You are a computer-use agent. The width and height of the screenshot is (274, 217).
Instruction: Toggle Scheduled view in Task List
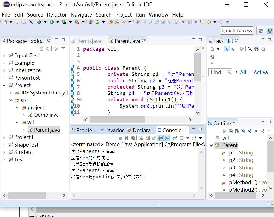(233, 49)
